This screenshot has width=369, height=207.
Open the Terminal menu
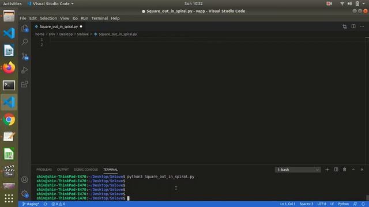100,18
